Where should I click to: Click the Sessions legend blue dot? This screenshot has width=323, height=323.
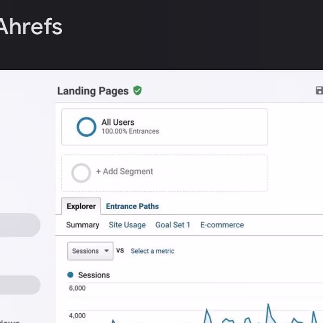70,275
